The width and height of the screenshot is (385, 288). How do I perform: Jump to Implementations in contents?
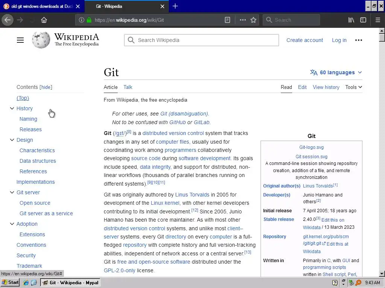36,182
